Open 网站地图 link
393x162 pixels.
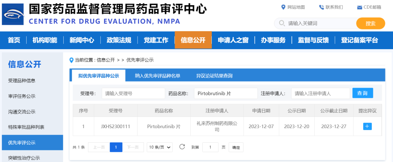click(x=296, y=7)
